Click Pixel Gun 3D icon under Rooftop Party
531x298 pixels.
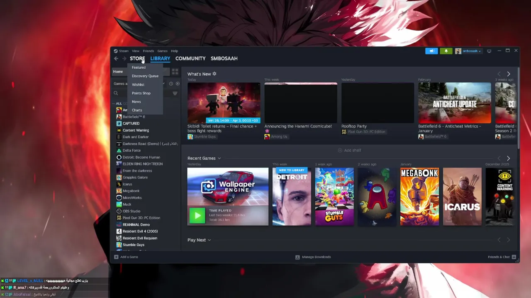pyautogui.click(x=344, y=132)
